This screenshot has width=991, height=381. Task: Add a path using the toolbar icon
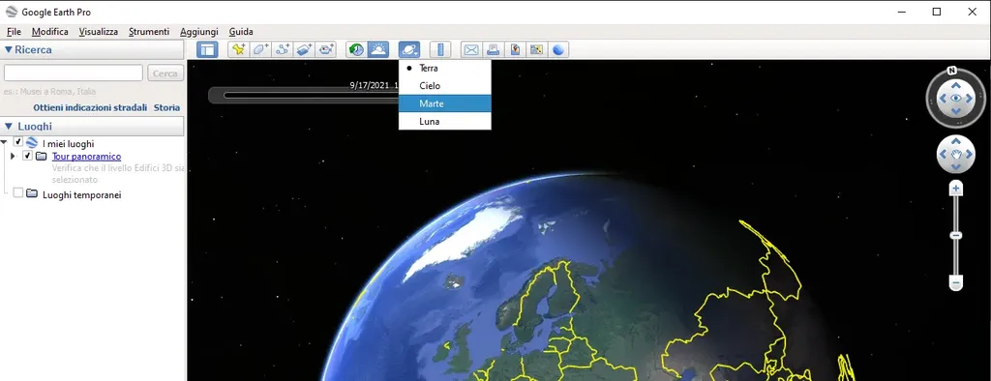click(x=282, y=49)
